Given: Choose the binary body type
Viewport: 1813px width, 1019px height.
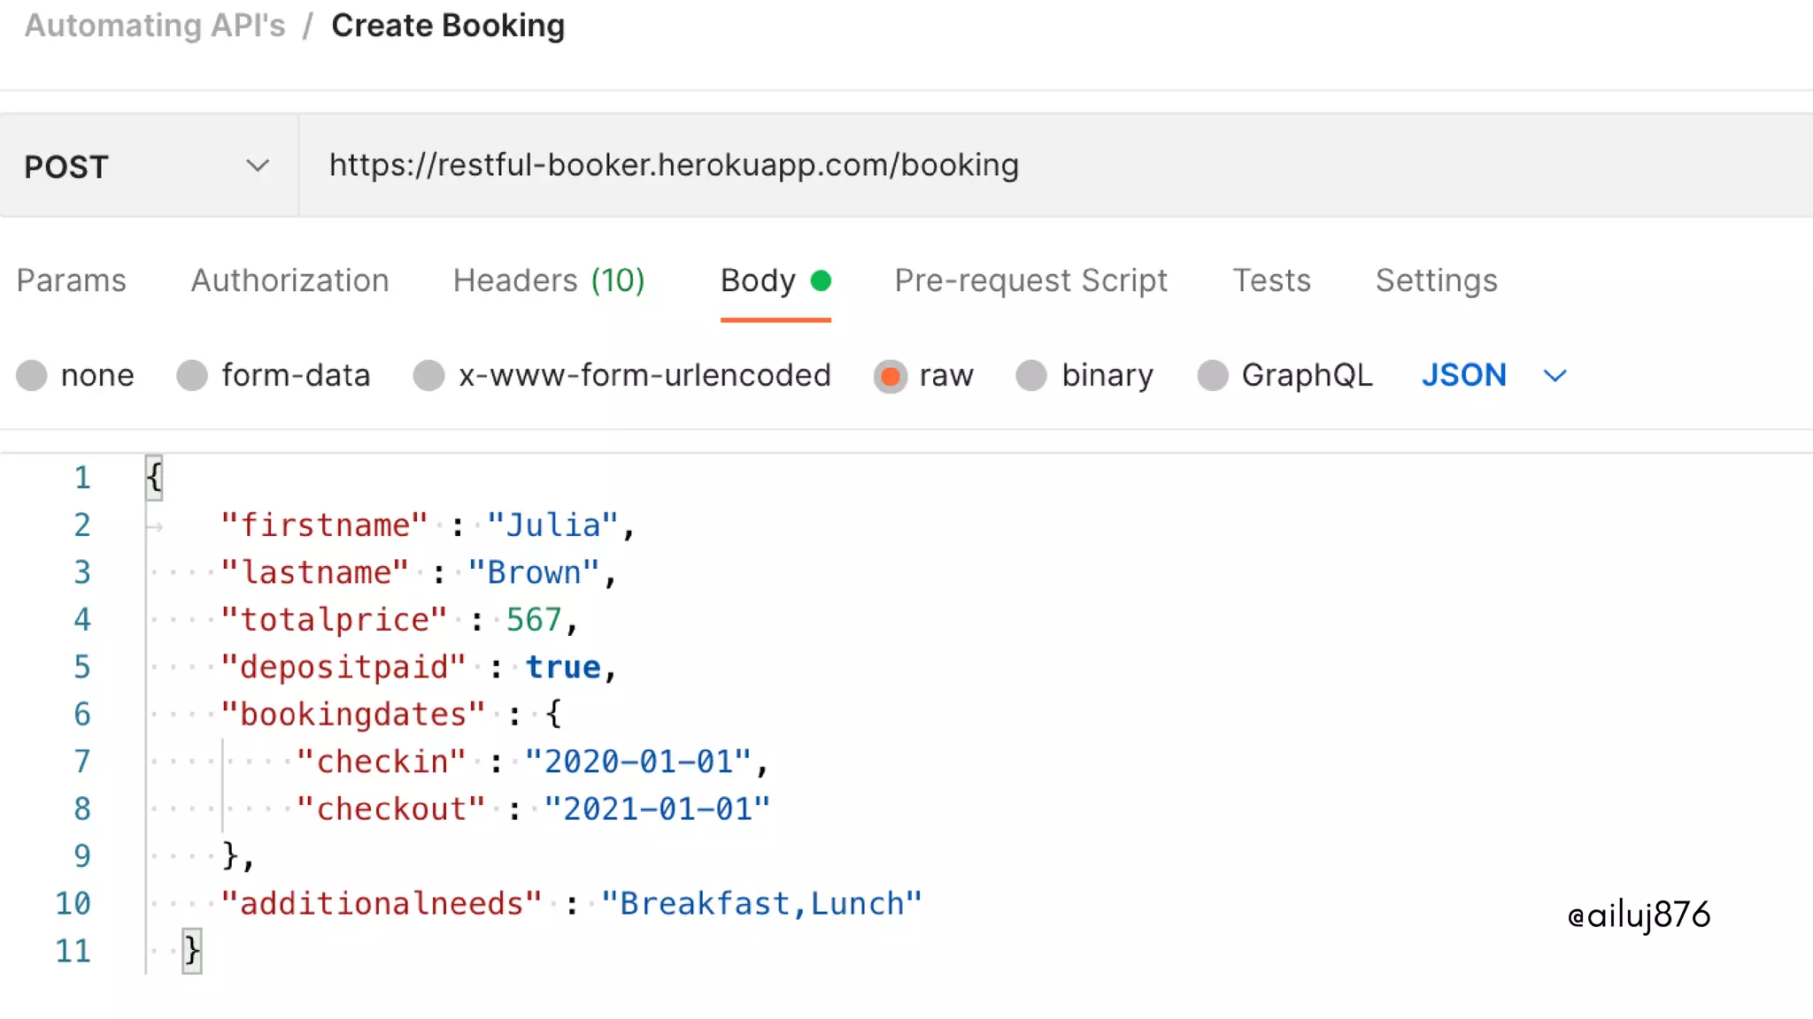Looking at the screenshot, I should click(x=1031, y=375).
